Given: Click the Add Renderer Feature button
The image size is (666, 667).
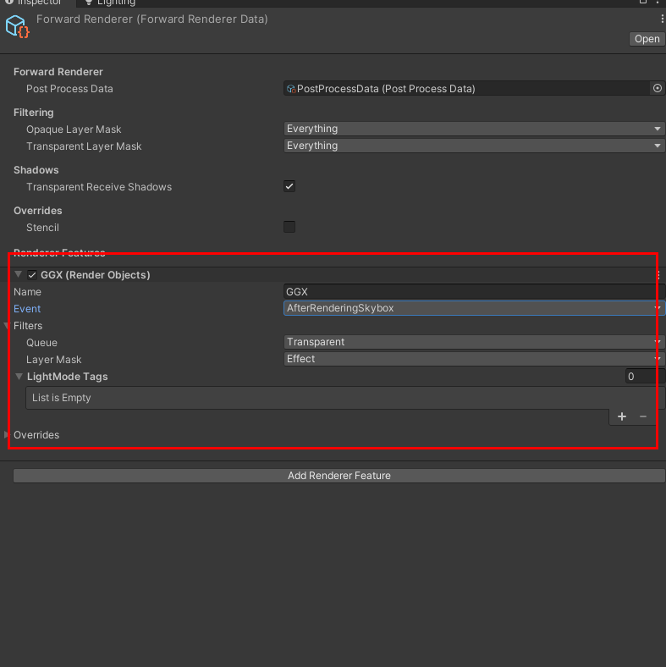Looking at the screenshot, I should tap(339, 476).
